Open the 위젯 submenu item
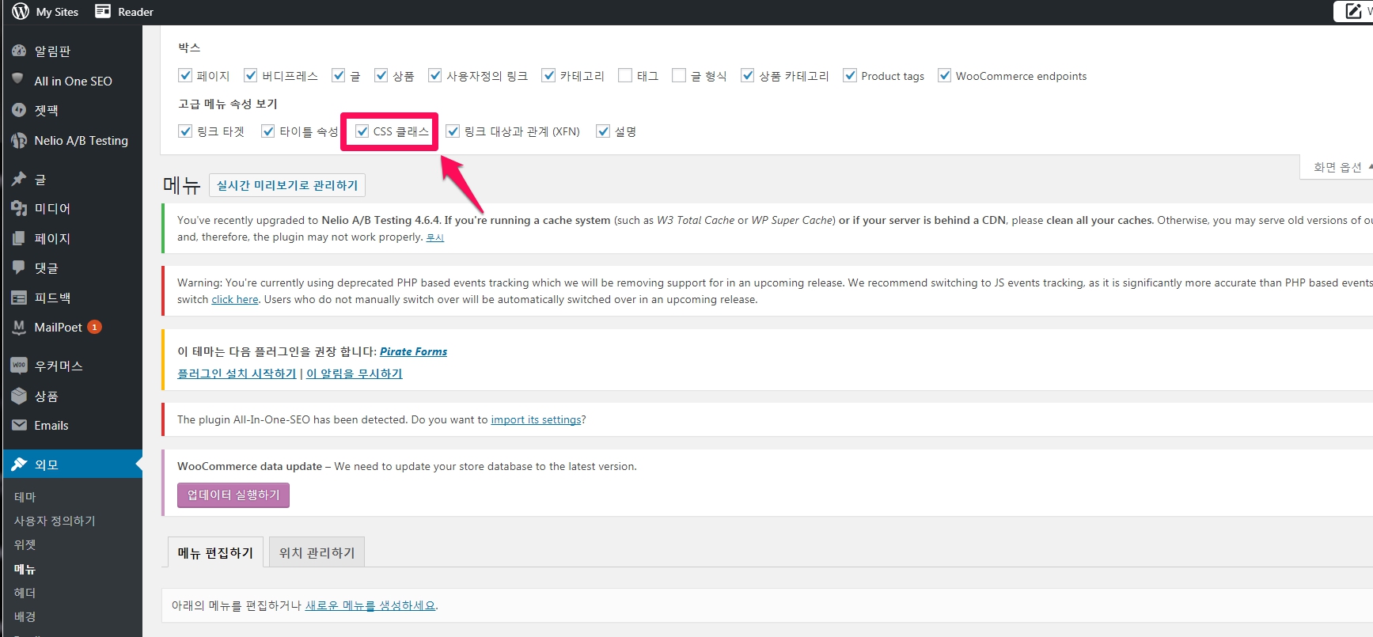This screenshot has height=637, width=1373. 25,544
